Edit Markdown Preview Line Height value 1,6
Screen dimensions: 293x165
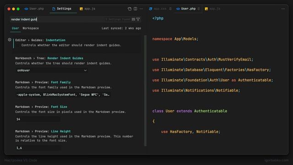coord(38,148)
